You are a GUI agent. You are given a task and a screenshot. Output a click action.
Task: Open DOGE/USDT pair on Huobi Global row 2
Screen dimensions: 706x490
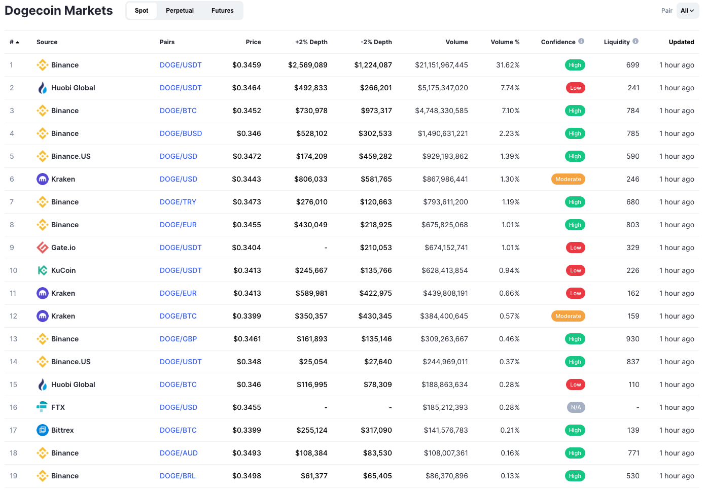(x=181, y=88)
